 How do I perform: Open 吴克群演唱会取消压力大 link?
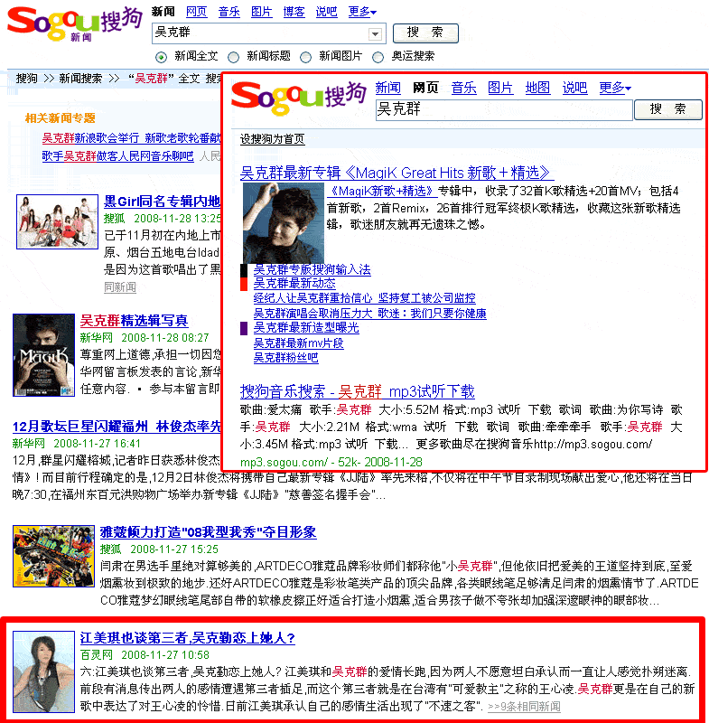click(x=370, y=313)
